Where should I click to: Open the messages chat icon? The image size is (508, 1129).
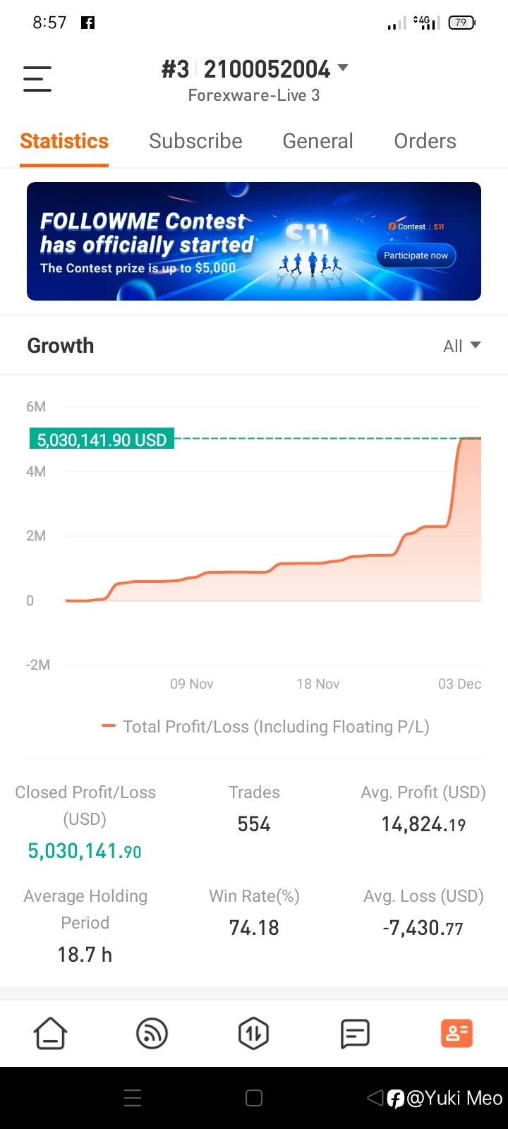[355, 1034]
